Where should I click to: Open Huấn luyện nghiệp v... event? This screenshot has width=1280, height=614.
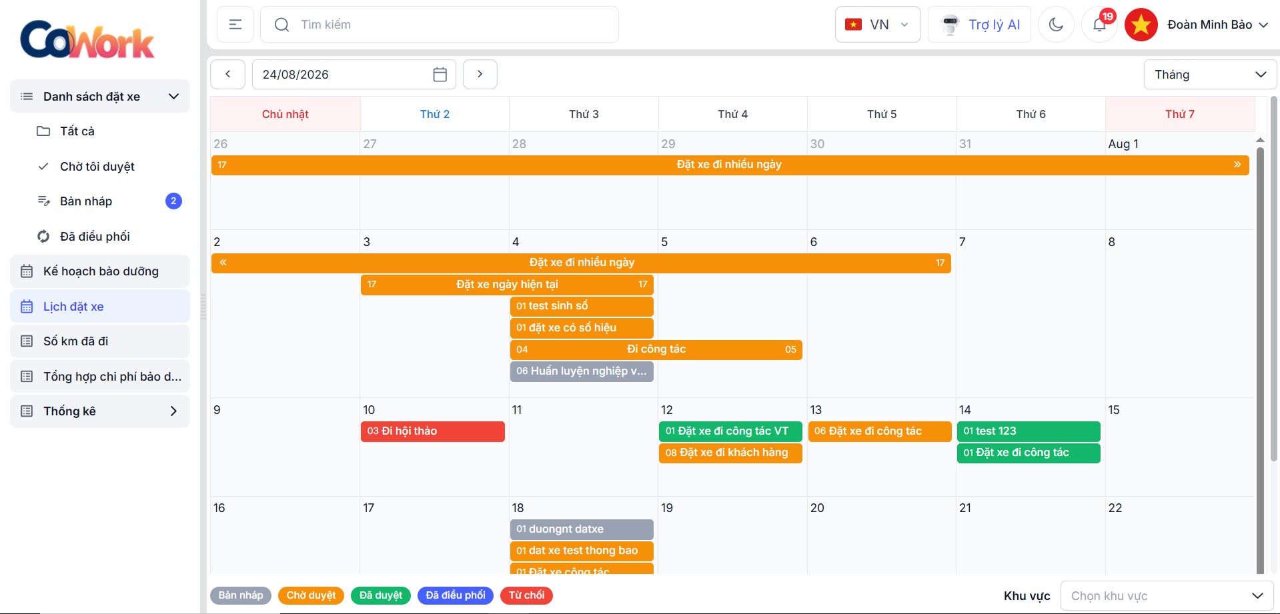(x=582, y=371)
